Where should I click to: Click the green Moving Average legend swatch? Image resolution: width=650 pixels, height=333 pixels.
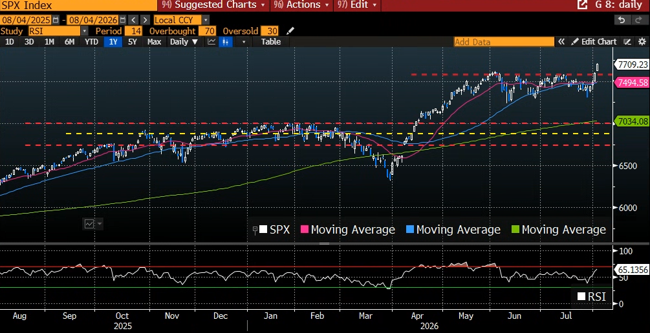pos(515,230)
